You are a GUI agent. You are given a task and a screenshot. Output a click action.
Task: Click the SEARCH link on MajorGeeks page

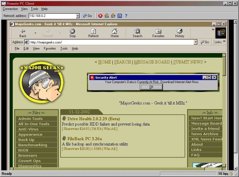tap(122, 62)
